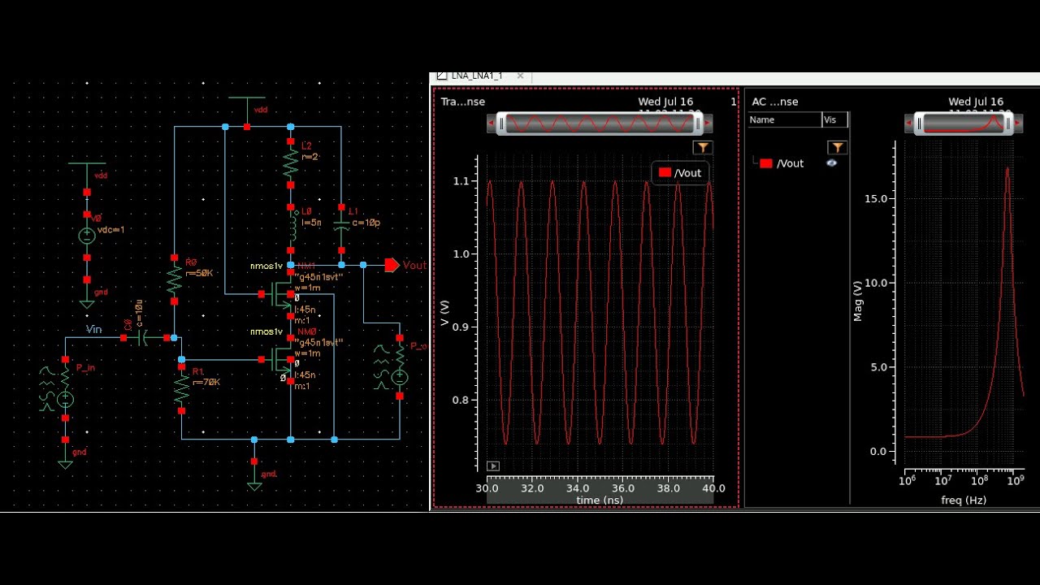Click the AC response peak near 10^9 Hz

pyautogui.click(x=1007, y=169)
